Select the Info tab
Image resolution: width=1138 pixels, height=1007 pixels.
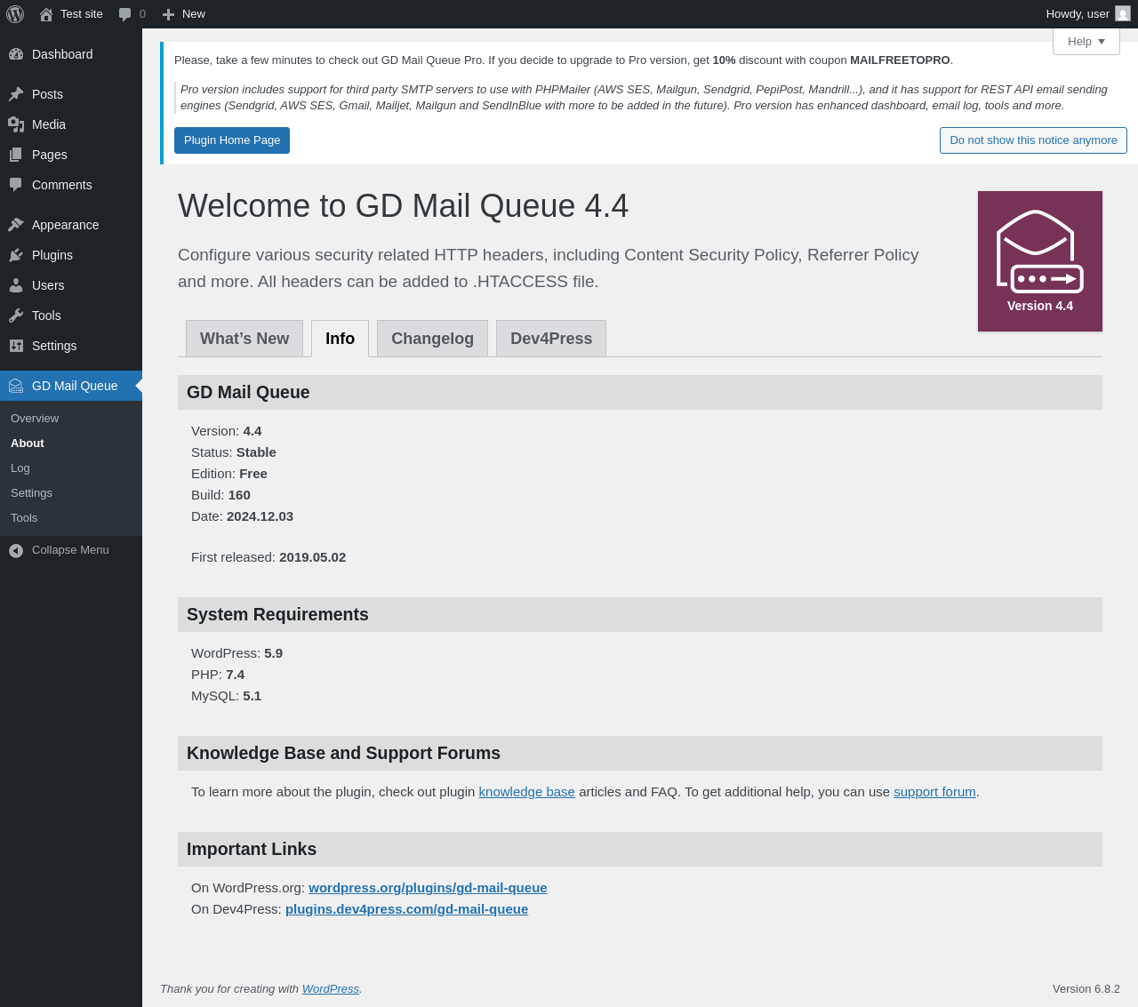tap(340, 339)
